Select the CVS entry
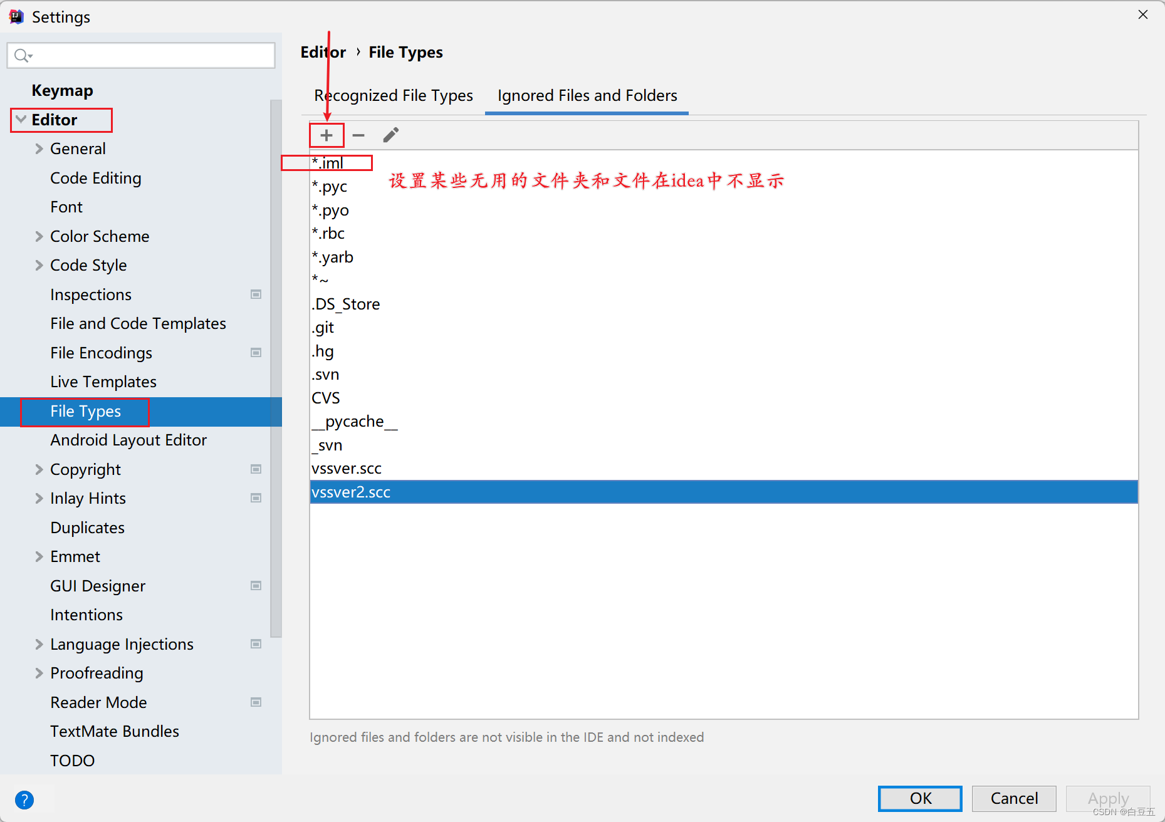 click(x=724, y=398)
